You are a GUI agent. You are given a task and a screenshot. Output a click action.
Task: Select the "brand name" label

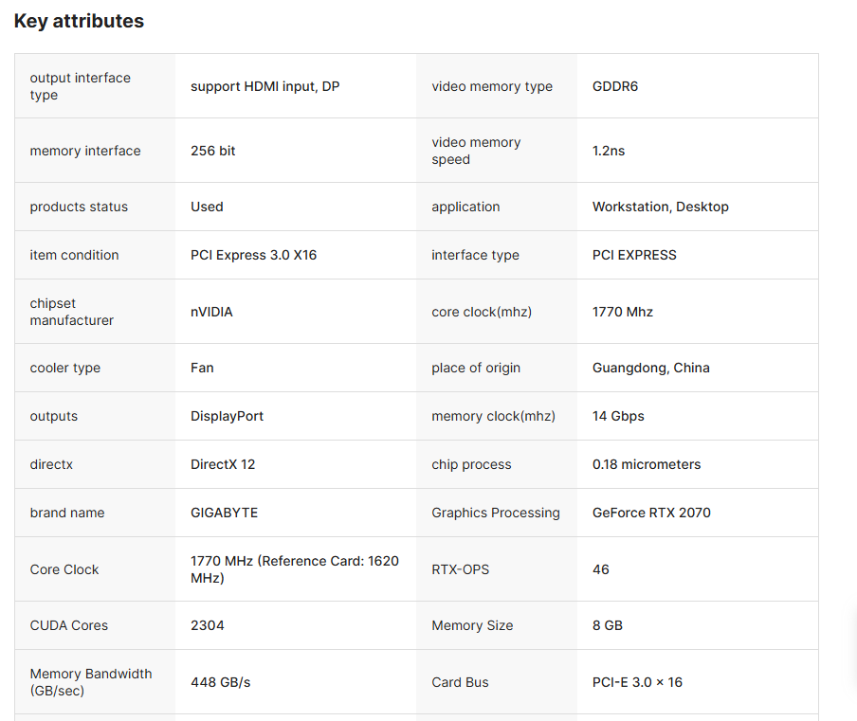click(x=67, y=513)
